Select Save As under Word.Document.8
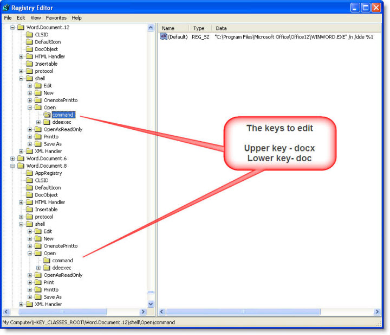390x335 pixels. tap(53, 297)
